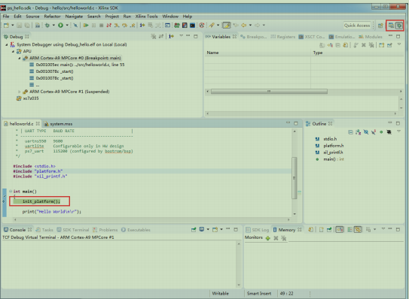Click the Type column header in Variables
The width and height of the screenshot is (409, 299).
357,53
